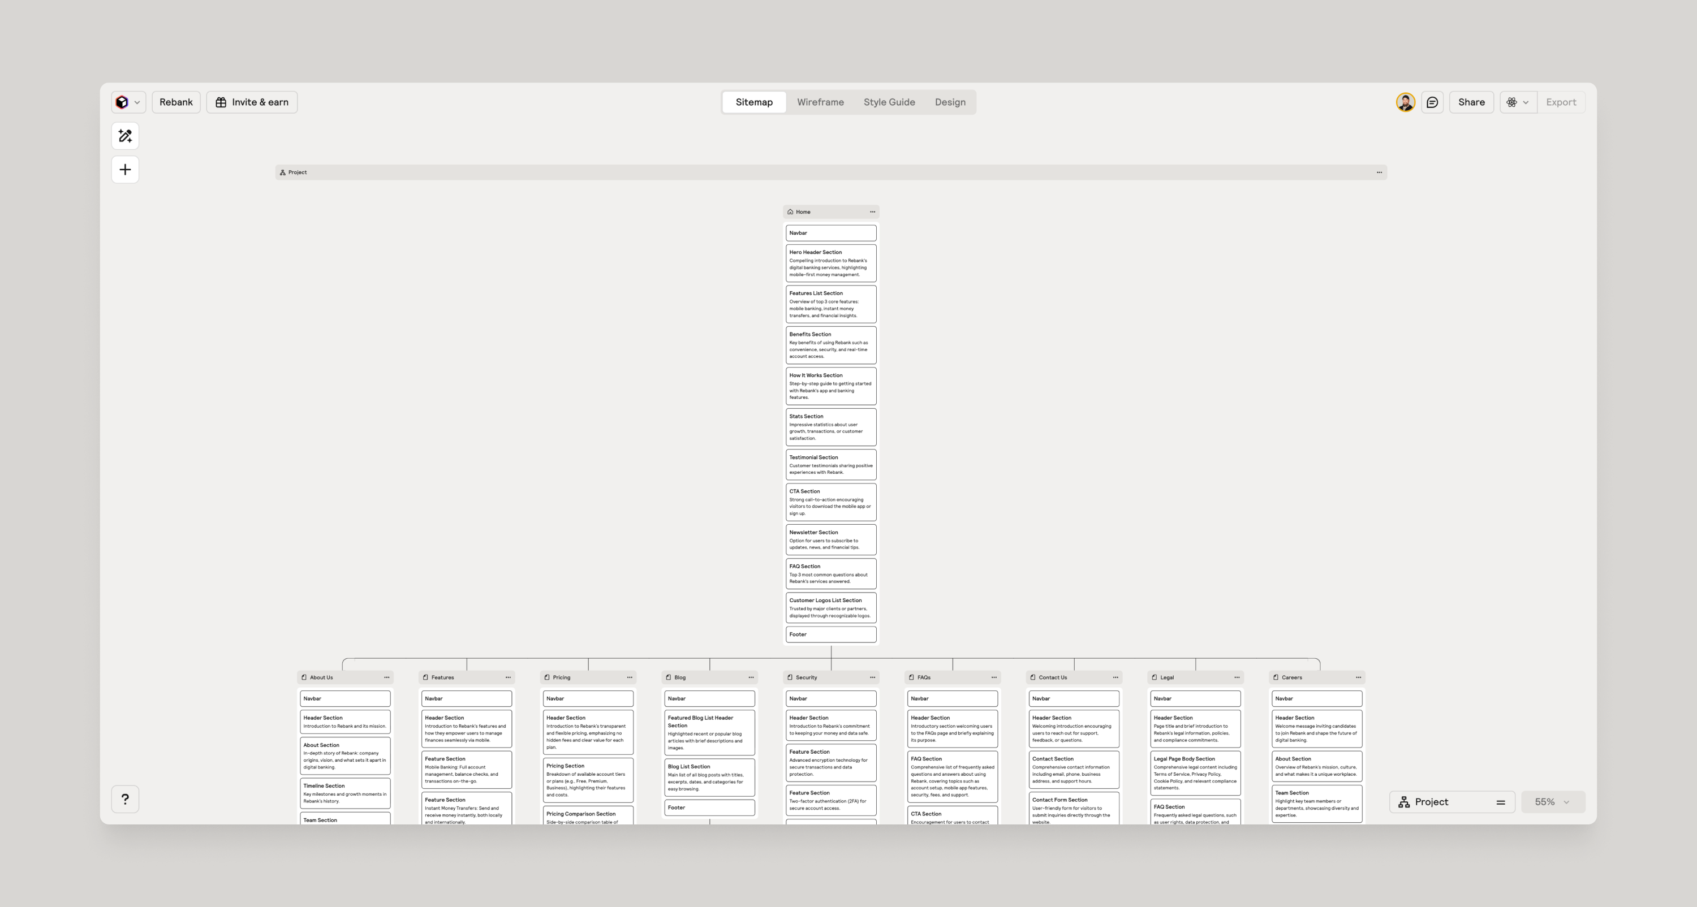Expand the Relume logo dropdown menu

(128, 102)
